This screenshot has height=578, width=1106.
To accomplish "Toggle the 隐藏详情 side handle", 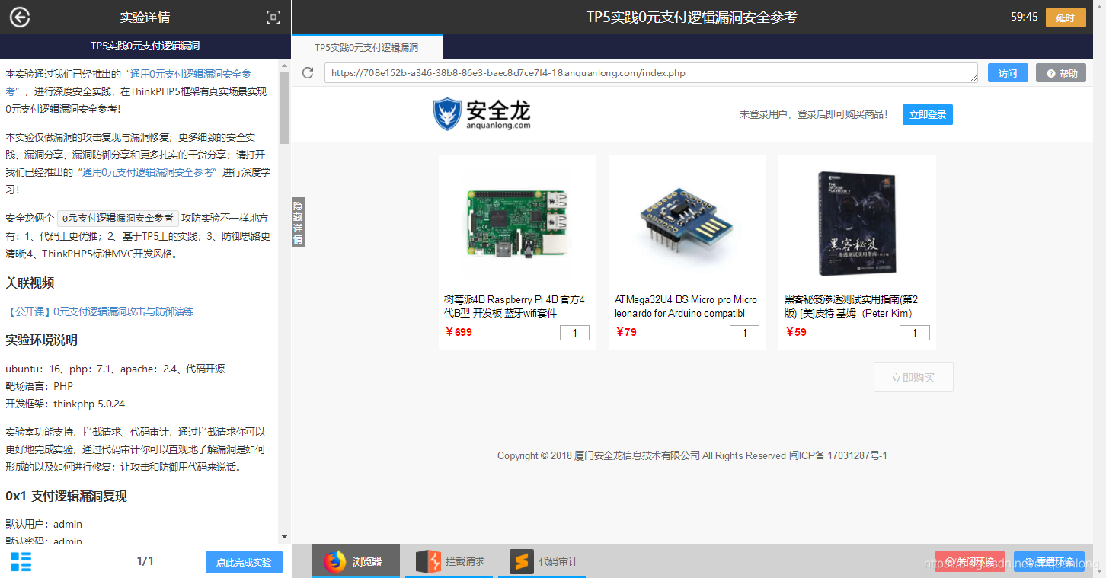I will [x=298, y=222].
